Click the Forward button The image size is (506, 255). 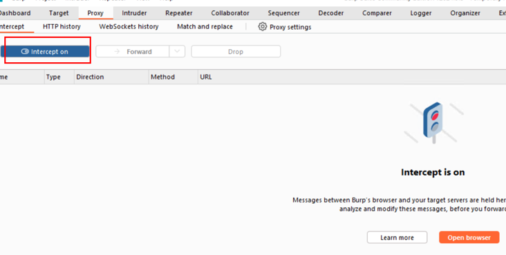[x=133, y=52]
